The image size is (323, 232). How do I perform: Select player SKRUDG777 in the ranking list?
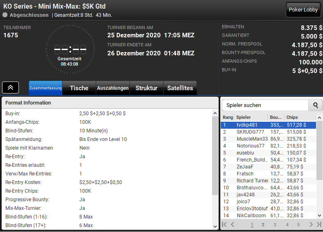point(250,132)
